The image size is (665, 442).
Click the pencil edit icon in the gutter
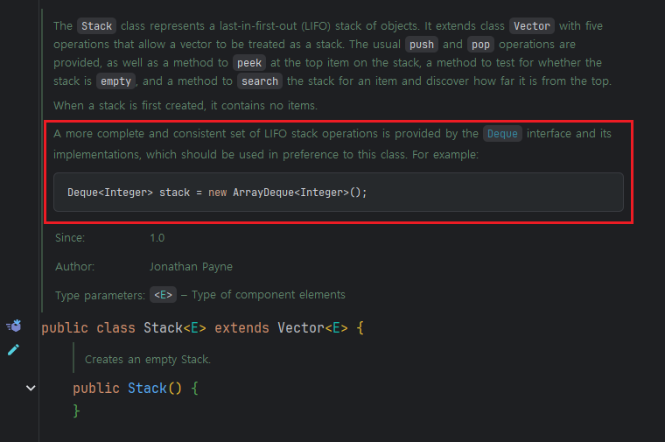click(13, 350)
